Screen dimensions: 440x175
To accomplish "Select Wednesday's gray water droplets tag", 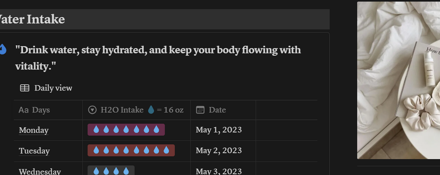I will 111,171.
